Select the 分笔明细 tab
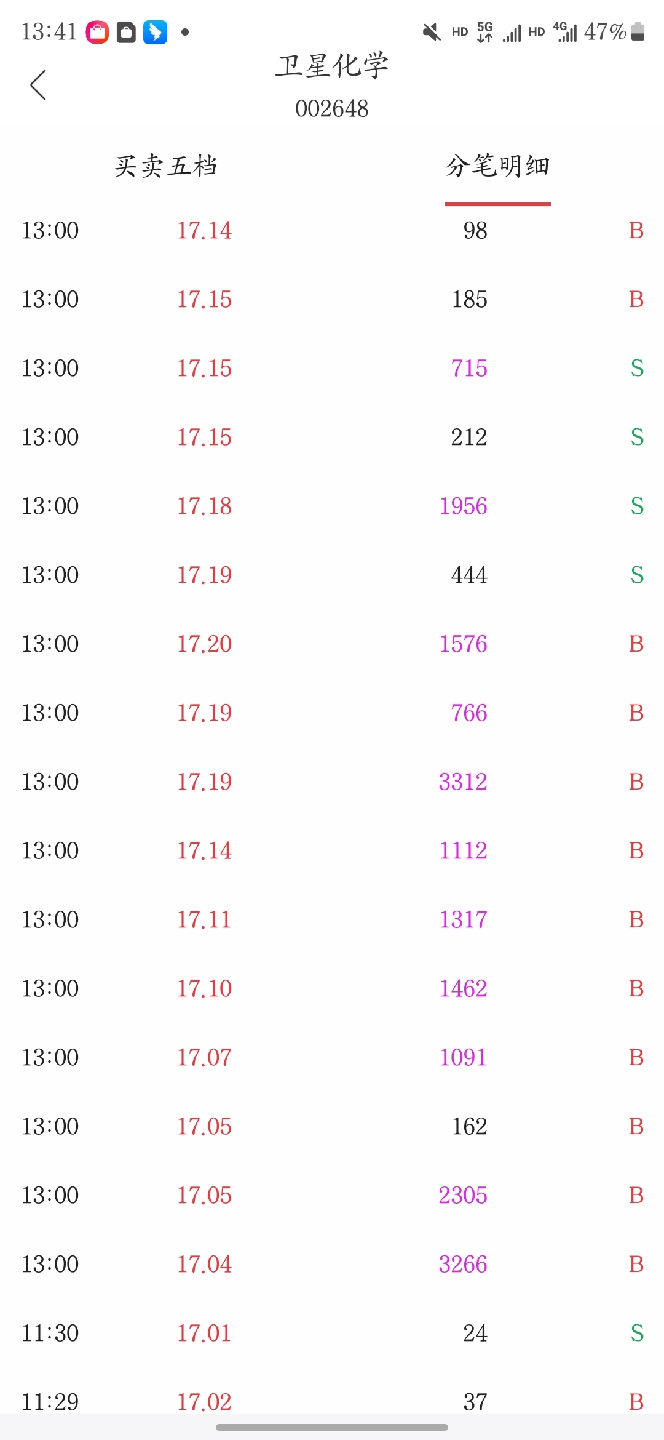Image resolution: width=664 pixels, height=1440 pixels. (498, 166)
